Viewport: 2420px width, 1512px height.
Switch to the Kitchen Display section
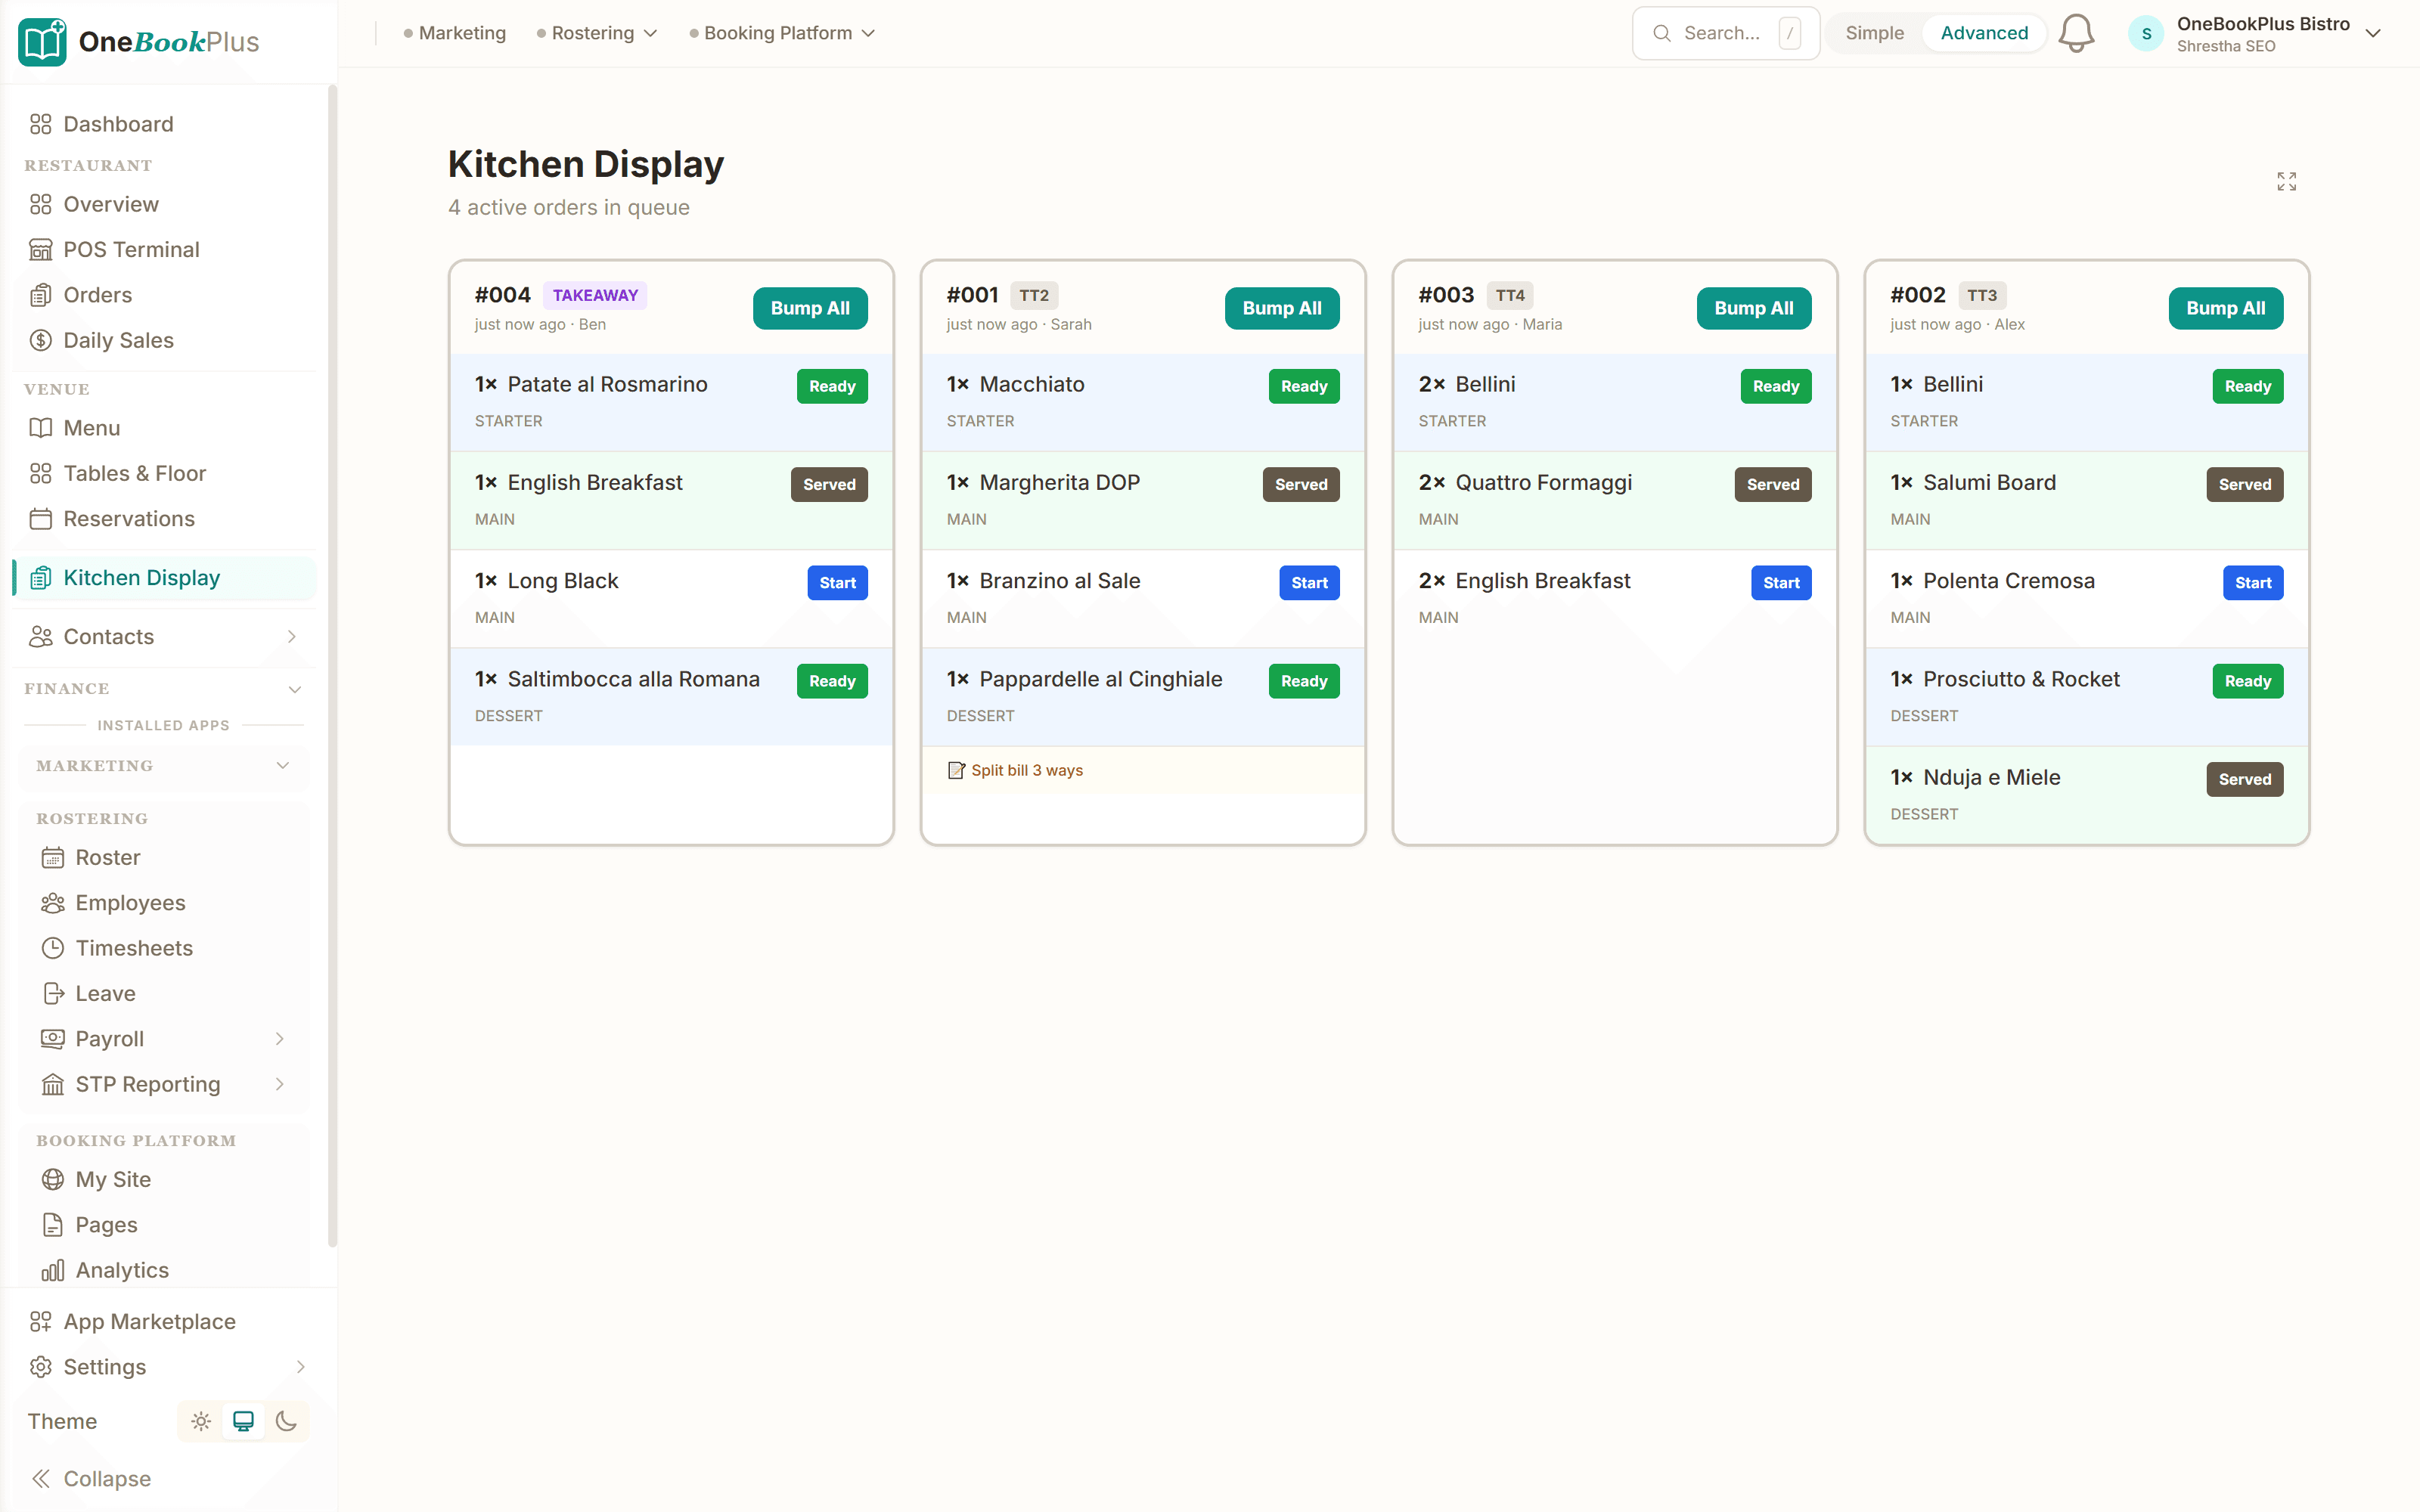pyautogui.click(x=141, y=577)
